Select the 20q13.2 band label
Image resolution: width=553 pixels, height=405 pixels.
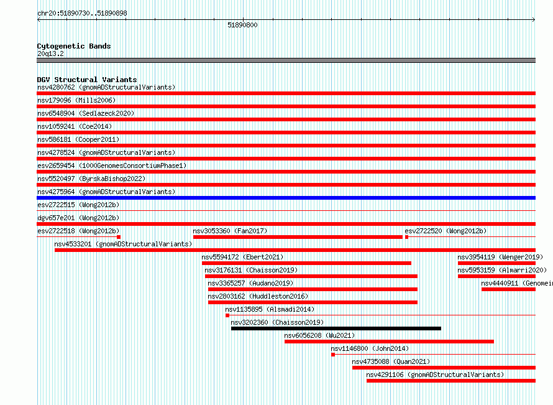[50, 54]
